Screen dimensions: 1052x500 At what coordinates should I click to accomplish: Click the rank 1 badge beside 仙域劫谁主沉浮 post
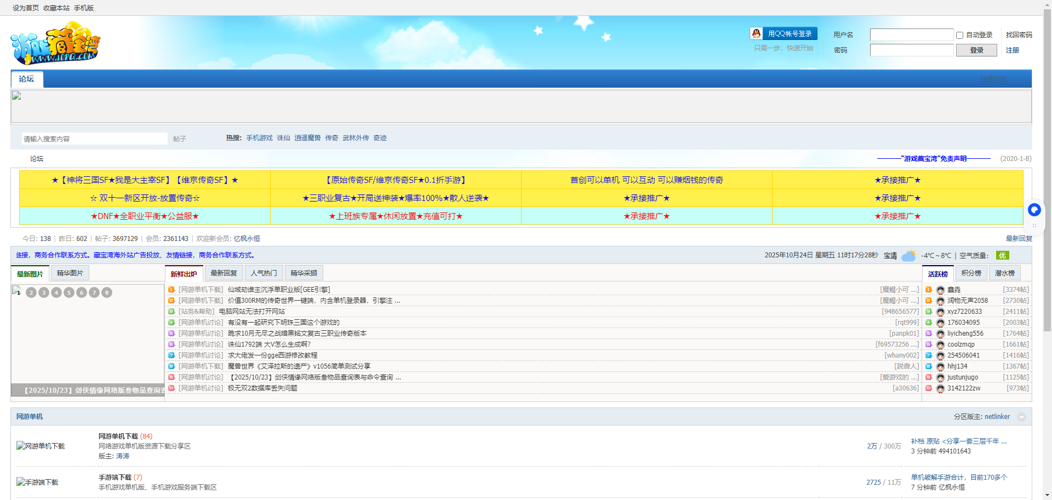click(171, 290)
